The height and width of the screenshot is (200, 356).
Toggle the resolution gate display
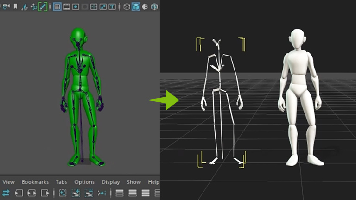76,6
